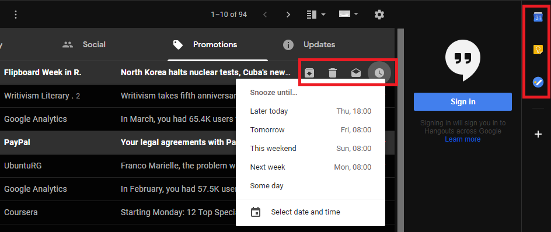Image resolution: width=551 pixels, height=232 pixels.
Task: Click the Updates tab info icon
Action: coord(288,44)
